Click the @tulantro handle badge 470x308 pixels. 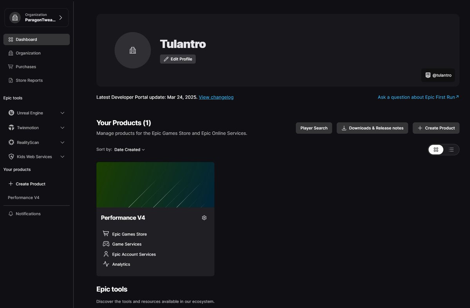[x=438, y=75]
